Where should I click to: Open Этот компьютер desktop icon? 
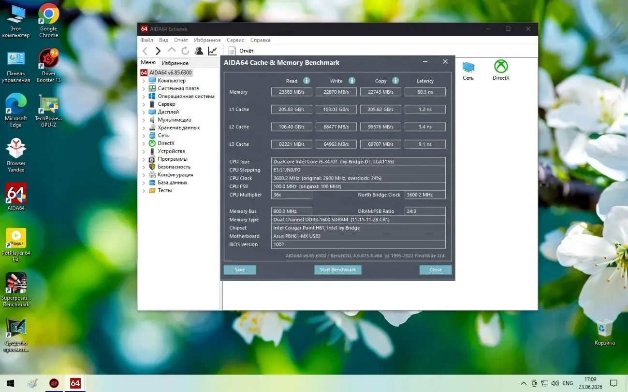pyautogui.click(x=16, y=21)
